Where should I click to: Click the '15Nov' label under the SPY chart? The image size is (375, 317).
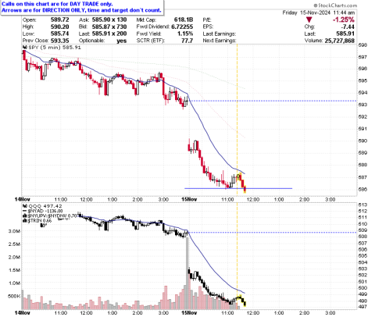click(189, 199)
